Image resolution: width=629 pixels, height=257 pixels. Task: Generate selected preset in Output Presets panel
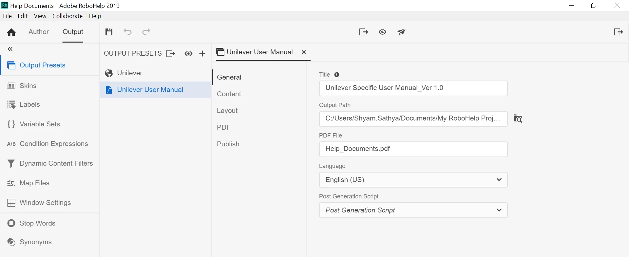[171, 53]
